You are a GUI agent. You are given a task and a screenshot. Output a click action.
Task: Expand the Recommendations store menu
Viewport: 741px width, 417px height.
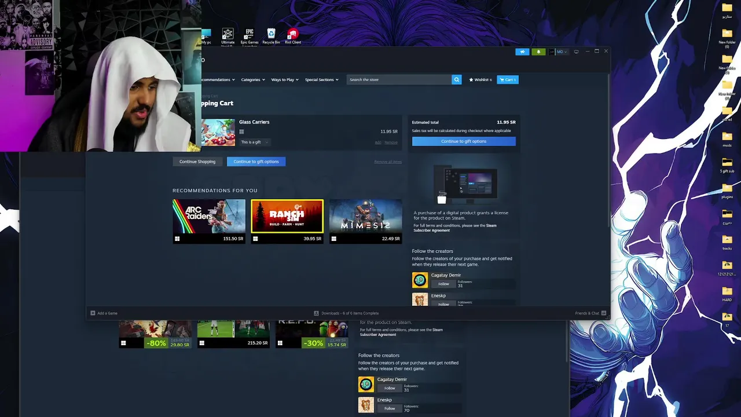click(218, 79)
